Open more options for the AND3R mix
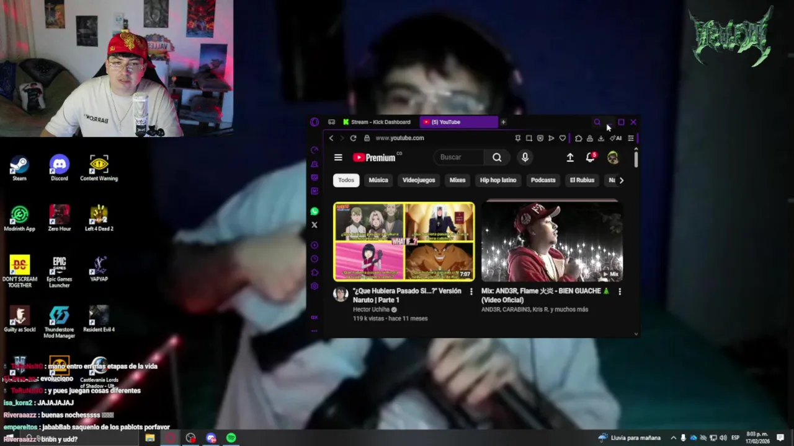The width and height of the screenshot is (794, 446). [619, 292]
